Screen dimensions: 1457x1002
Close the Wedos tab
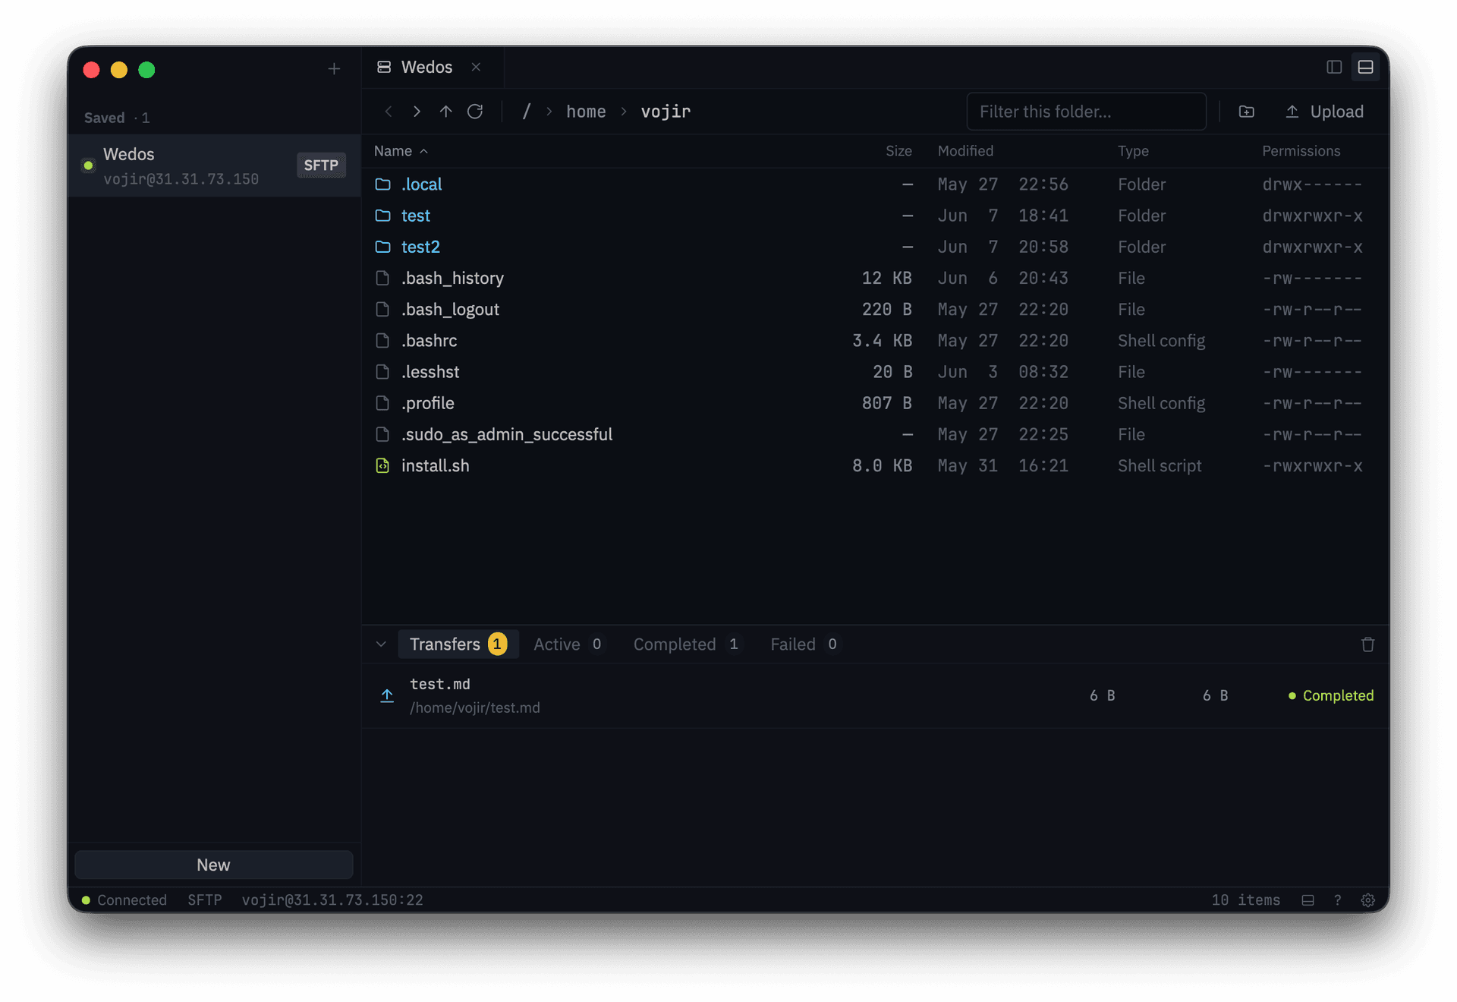(476, 67)
